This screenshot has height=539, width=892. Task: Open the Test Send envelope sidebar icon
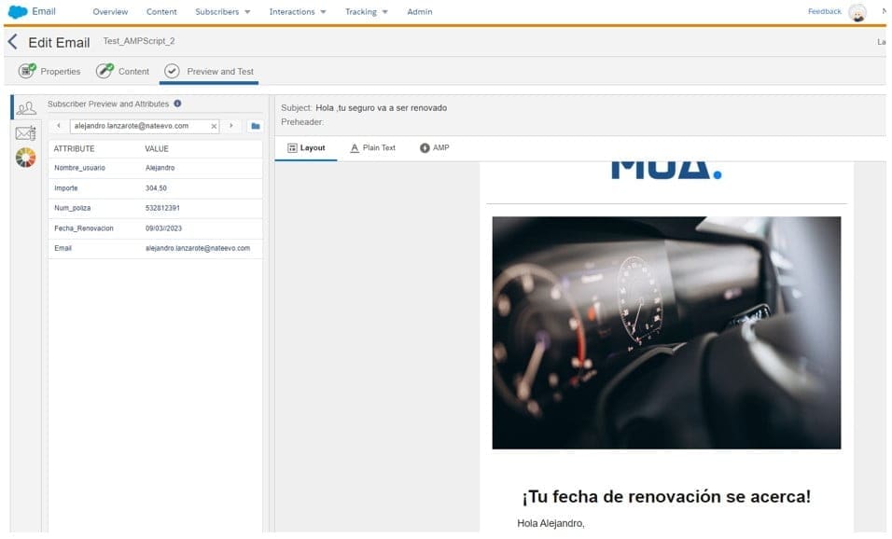(x=26, y=133)
